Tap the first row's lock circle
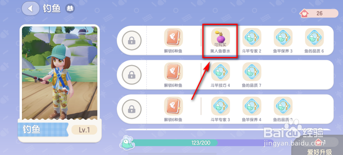Viewport: 343px width, 155px height. click(131, 41)
